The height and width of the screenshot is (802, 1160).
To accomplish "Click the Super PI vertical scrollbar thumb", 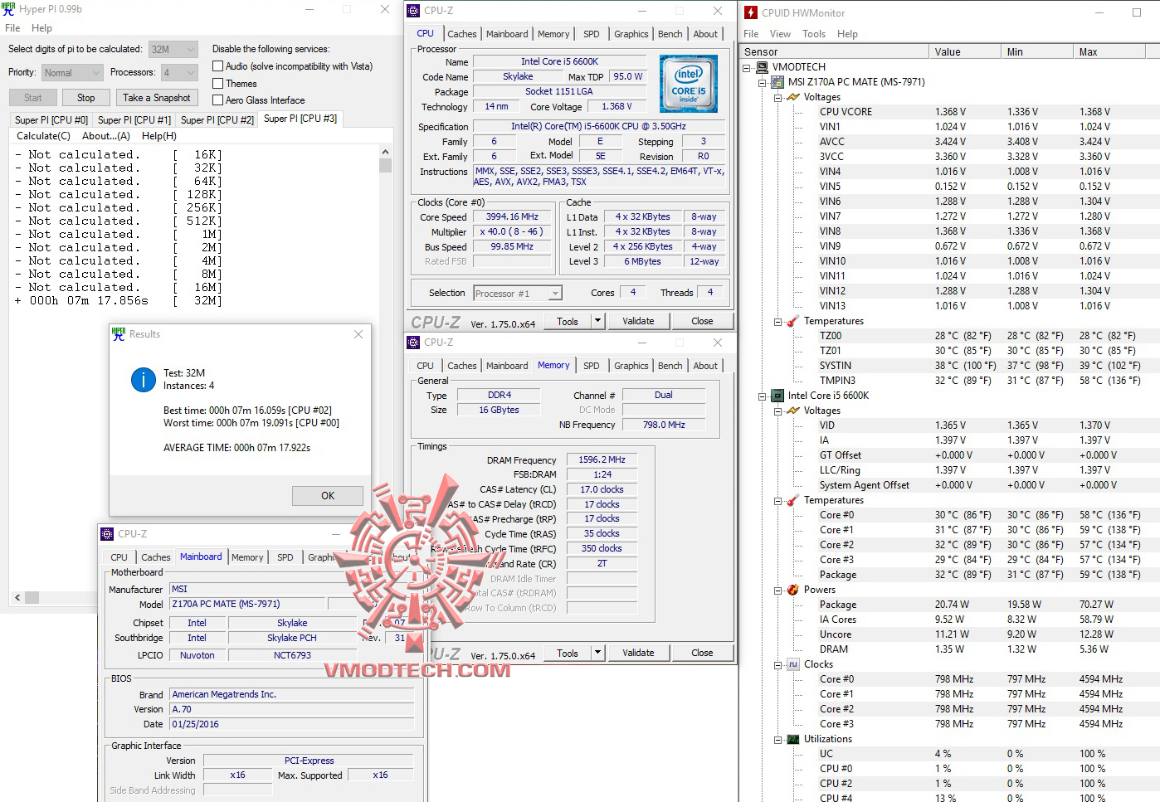I will click(385, 165).
